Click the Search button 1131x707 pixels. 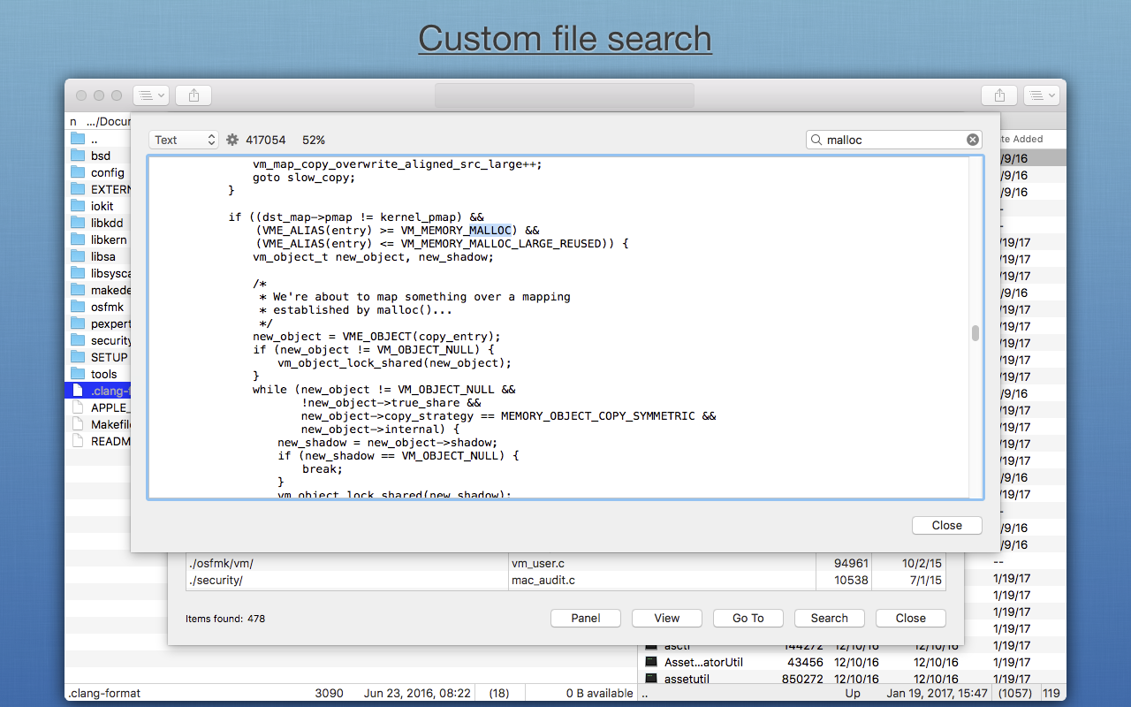(829, 618)
